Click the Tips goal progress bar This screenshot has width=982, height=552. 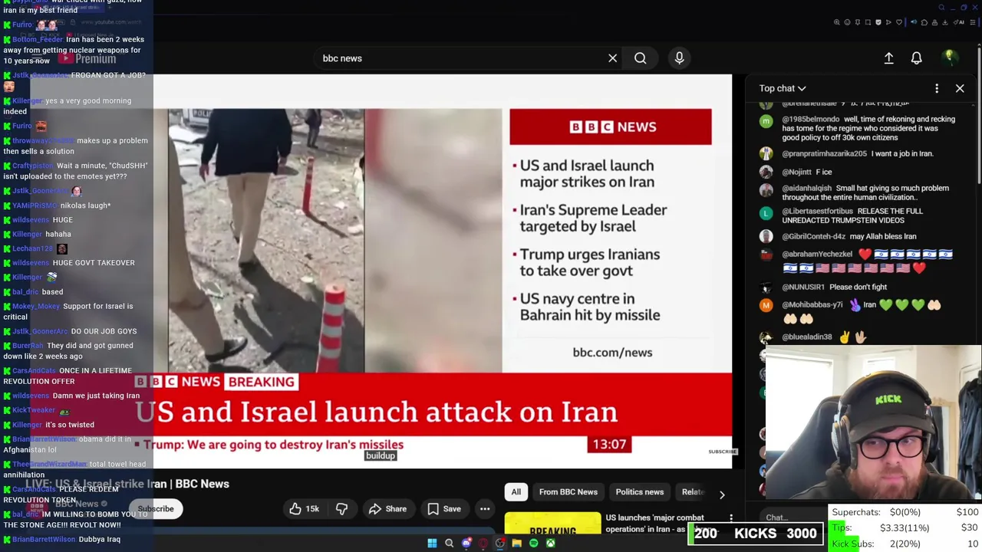(905, 527)
